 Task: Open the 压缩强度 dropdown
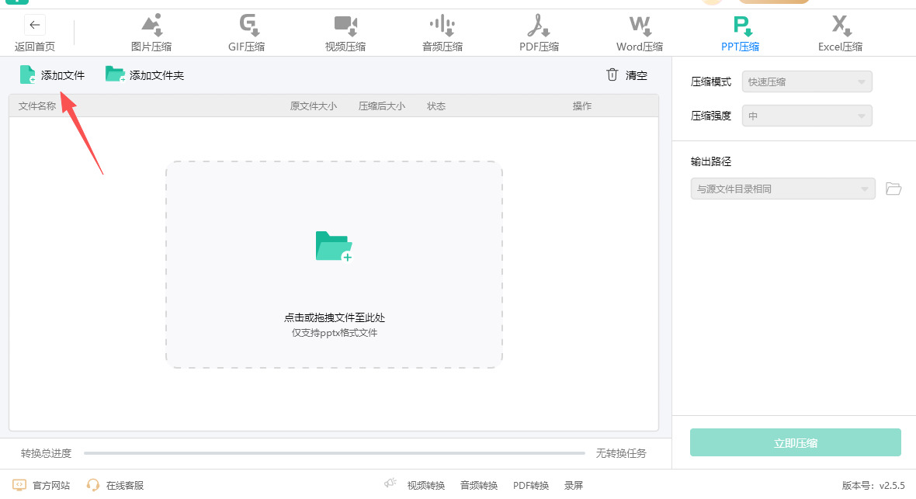tap(807, 116)
